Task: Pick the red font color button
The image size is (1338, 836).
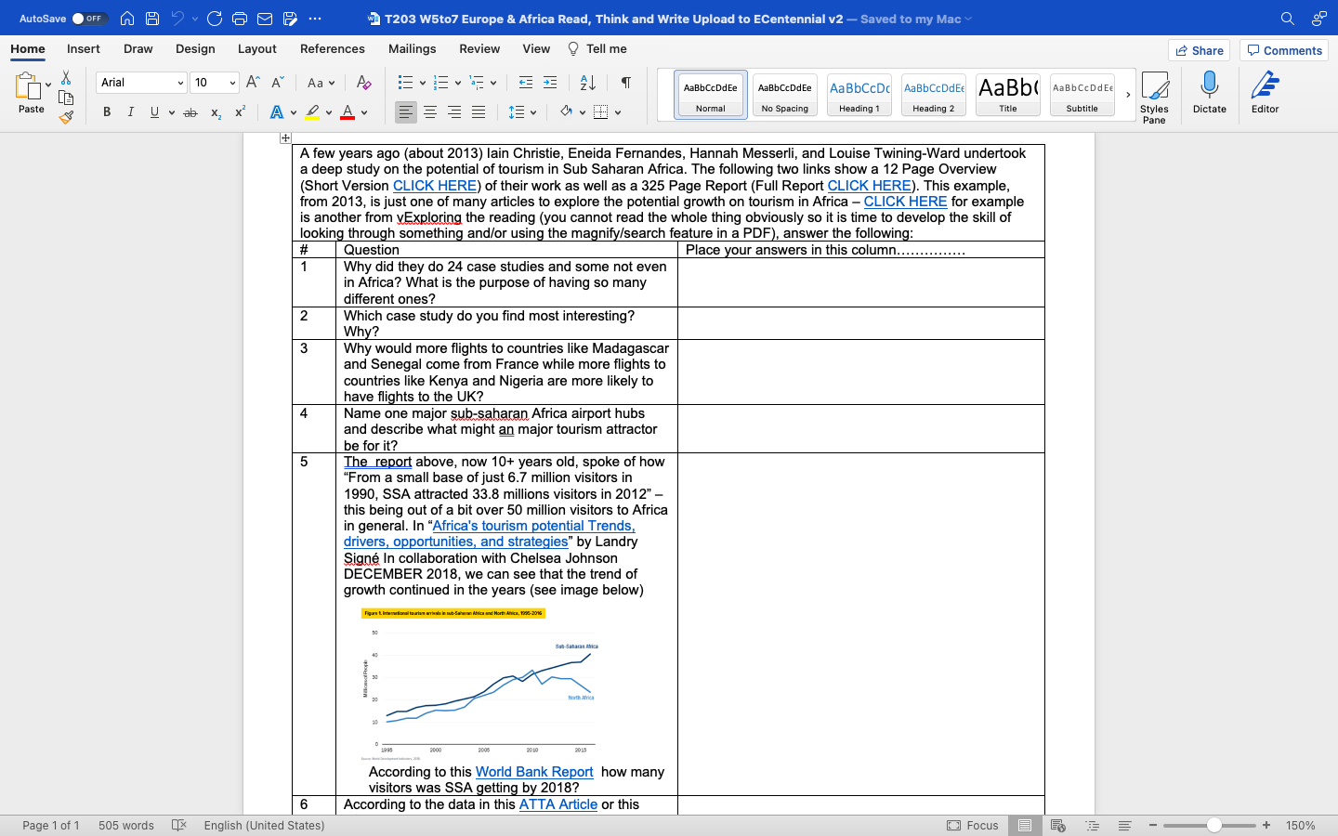Action: point(348,112)
